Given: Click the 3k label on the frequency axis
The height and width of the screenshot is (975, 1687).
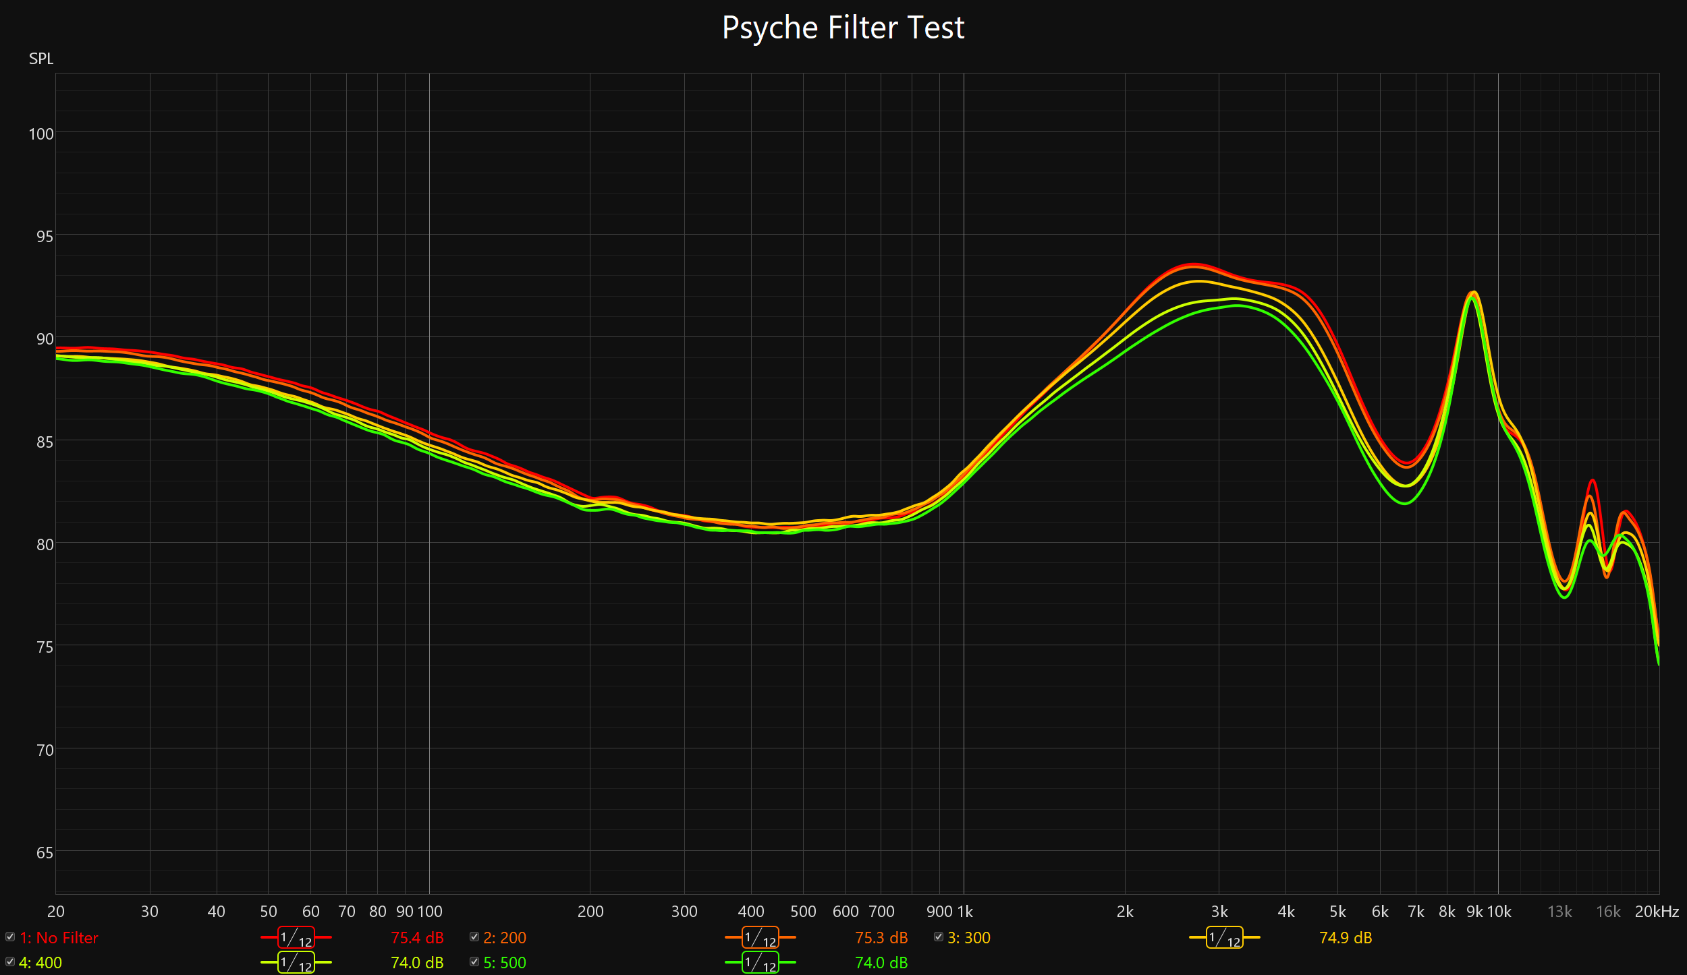Looking at the screenshot, I should coord(1219,912).
